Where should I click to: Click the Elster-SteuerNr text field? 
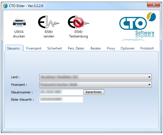click(x=61, y=100)
